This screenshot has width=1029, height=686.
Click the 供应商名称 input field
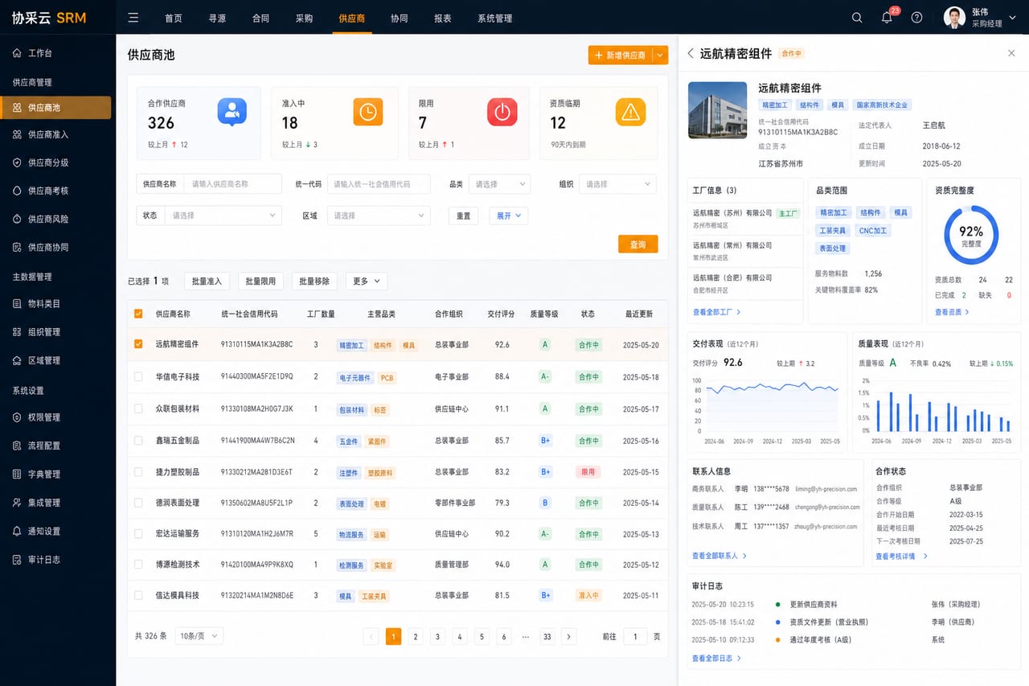[233, 184]
